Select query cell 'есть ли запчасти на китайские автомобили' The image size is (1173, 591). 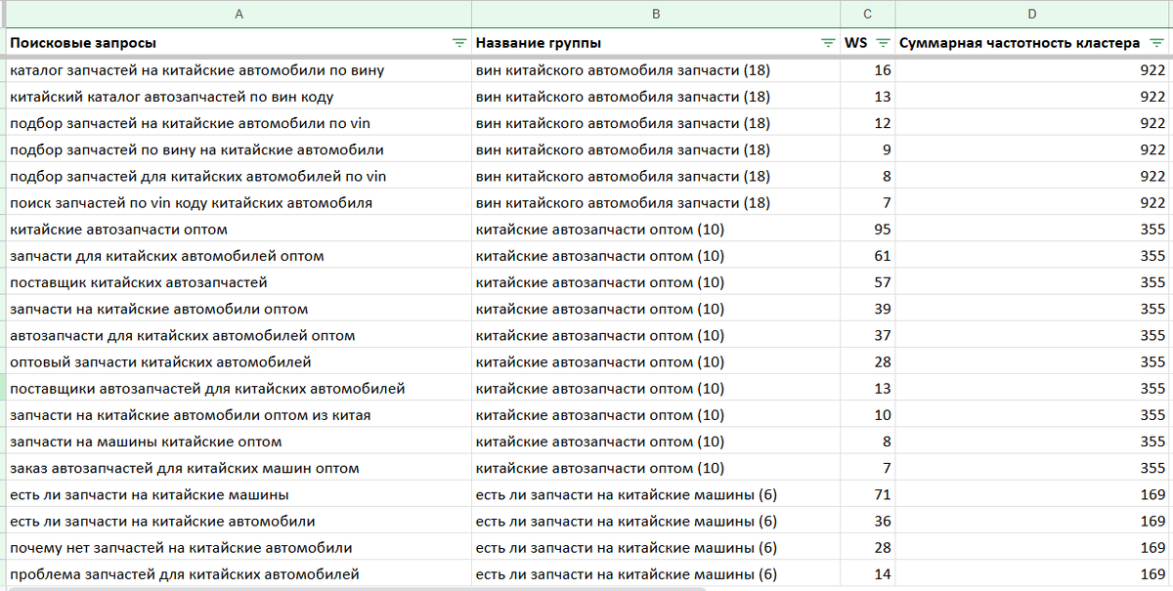coord(238,521)
